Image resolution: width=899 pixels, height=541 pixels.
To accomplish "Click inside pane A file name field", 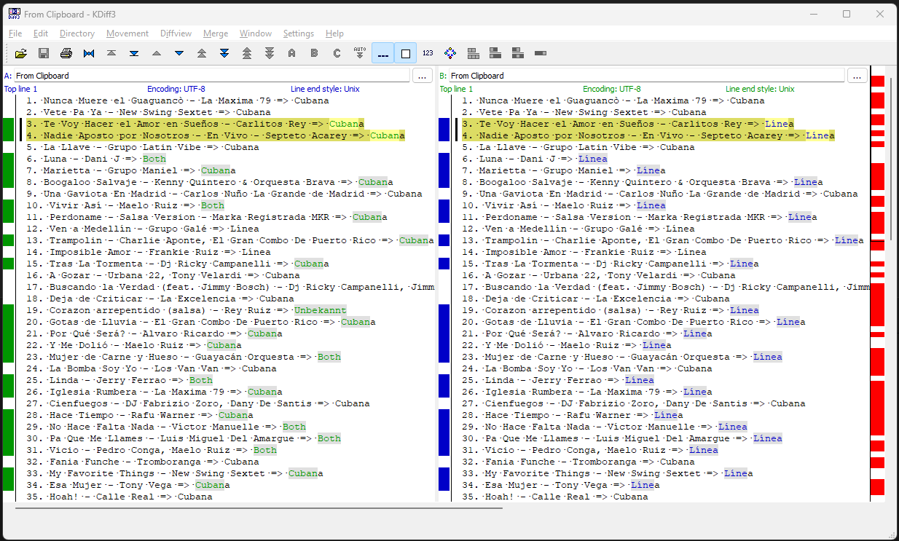I will [211, 76].
